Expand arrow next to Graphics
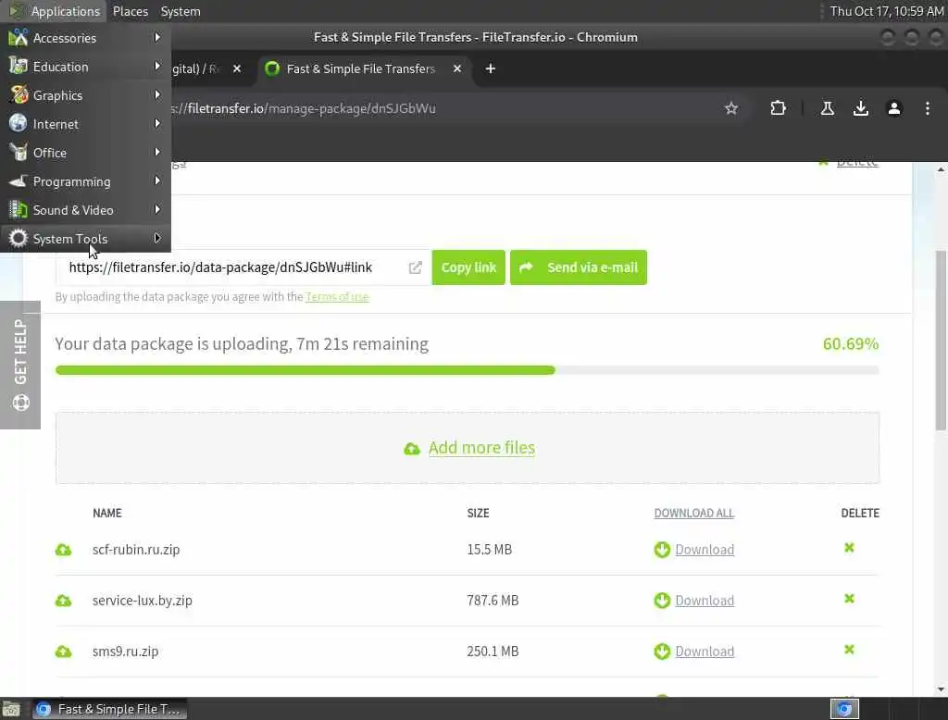Screen dimensions: 948x720 (157, 95)
